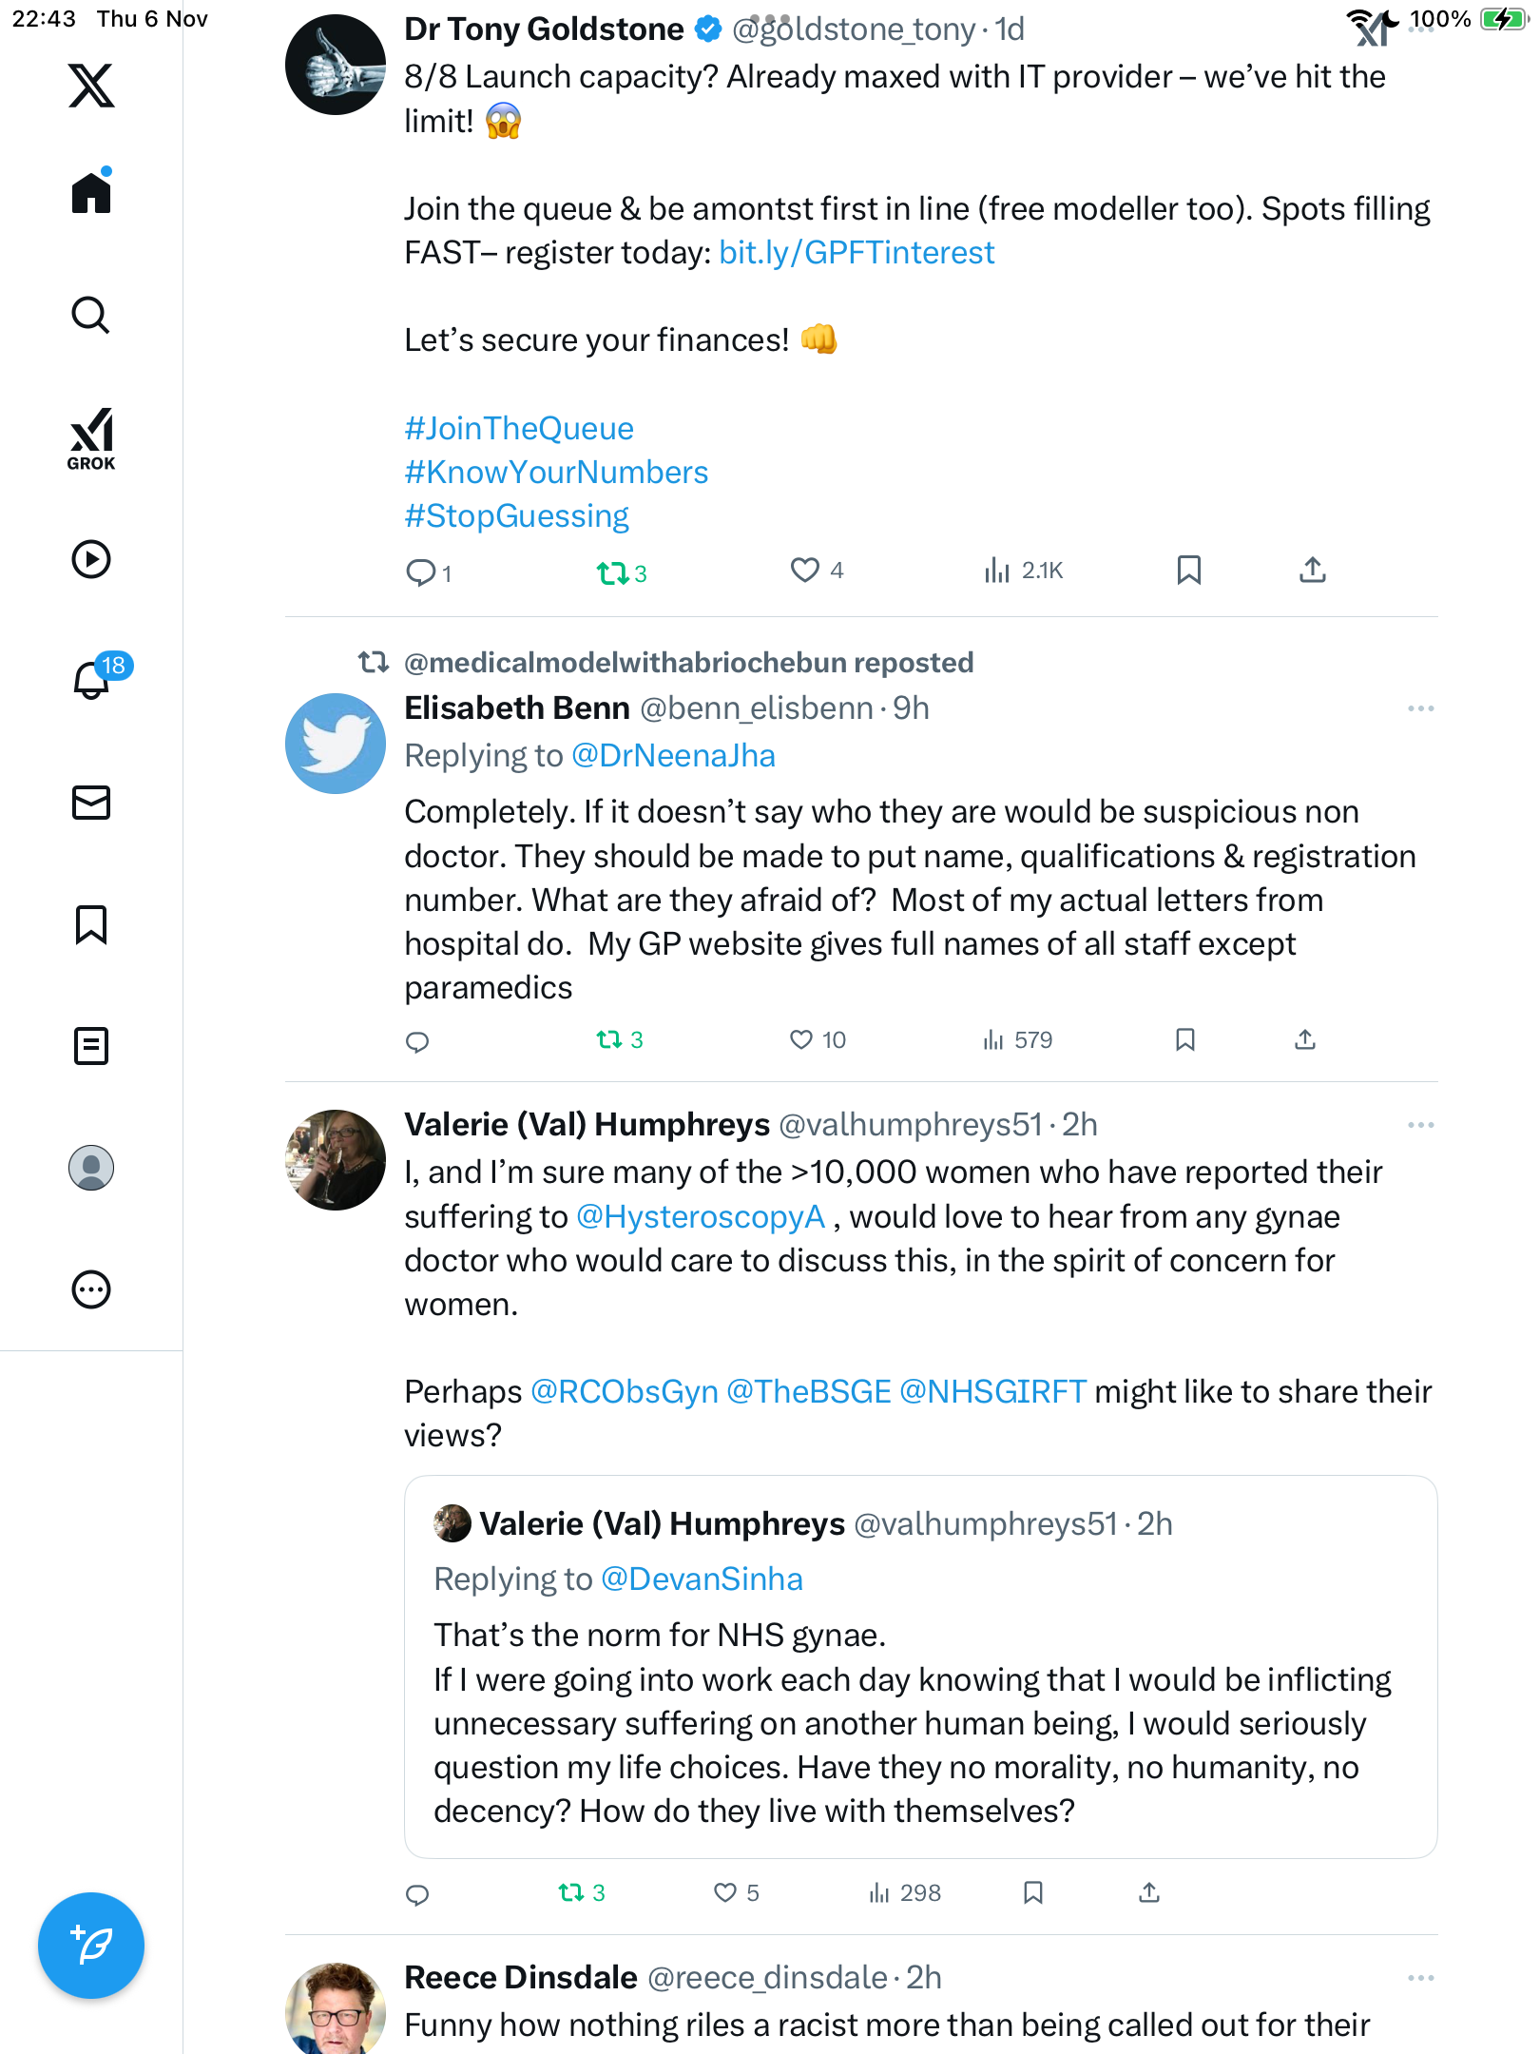1540x2054 pixels.
Task: Open the video play tab in sidebar
Action: 91,559
